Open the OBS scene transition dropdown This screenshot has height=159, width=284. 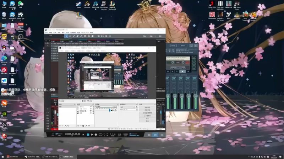click(127, 107)
